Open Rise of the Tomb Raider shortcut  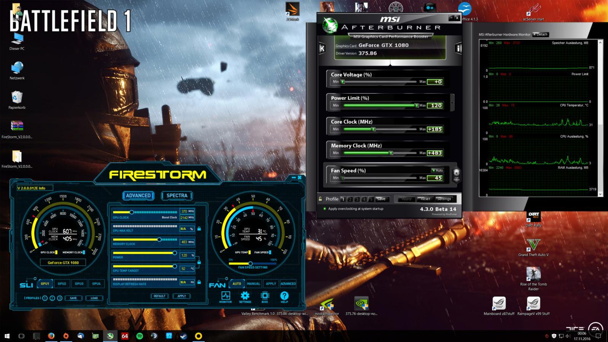(x=533, y=279)
